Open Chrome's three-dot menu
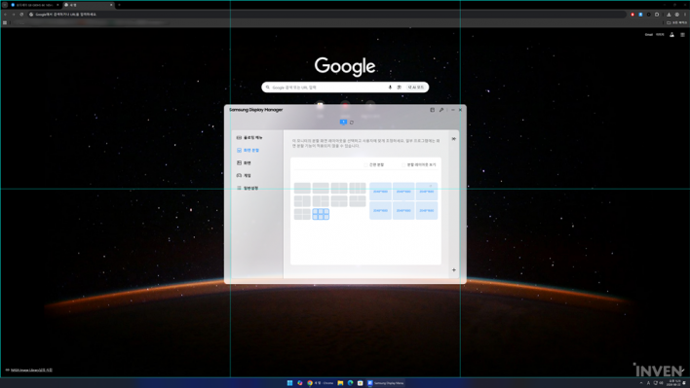The height and width of the screenshot is (388, 690). [x=685, y=15]
